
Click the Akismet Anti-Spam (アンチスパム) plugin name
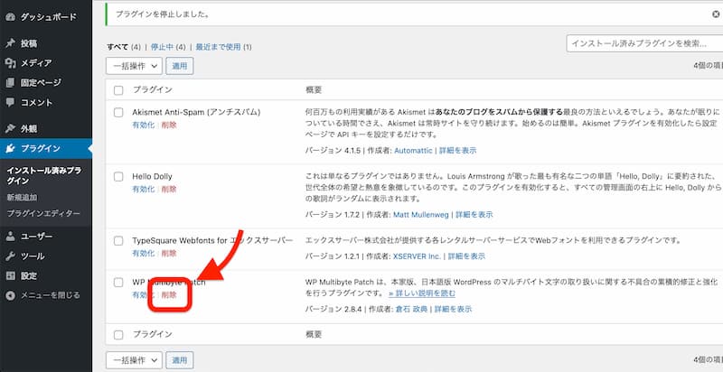point(196,112)
